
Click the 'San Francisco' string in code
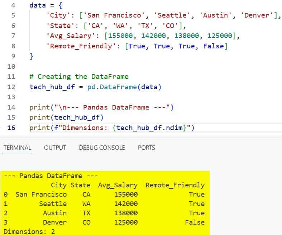[114, 15]
